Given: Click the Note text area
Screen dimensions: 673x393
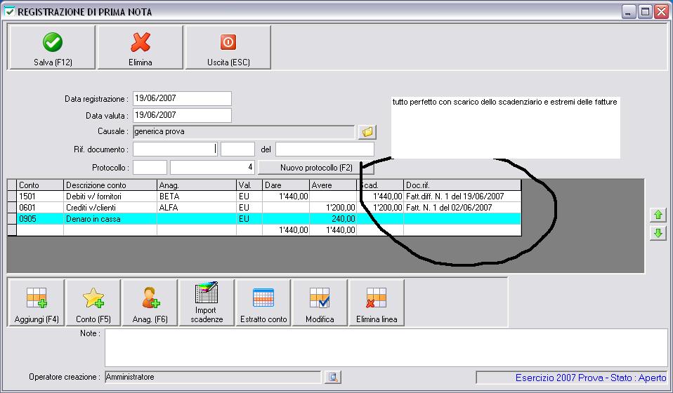Looking at the screenshot, I should 386,347.
